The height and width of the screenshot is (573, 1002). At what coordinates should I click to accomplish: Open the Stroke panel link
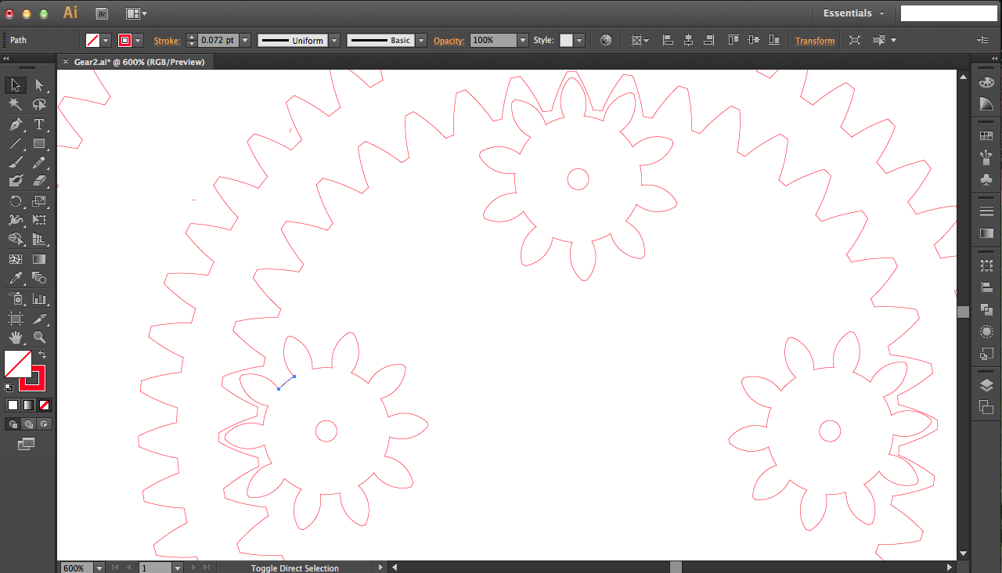[x=167, y=41]
